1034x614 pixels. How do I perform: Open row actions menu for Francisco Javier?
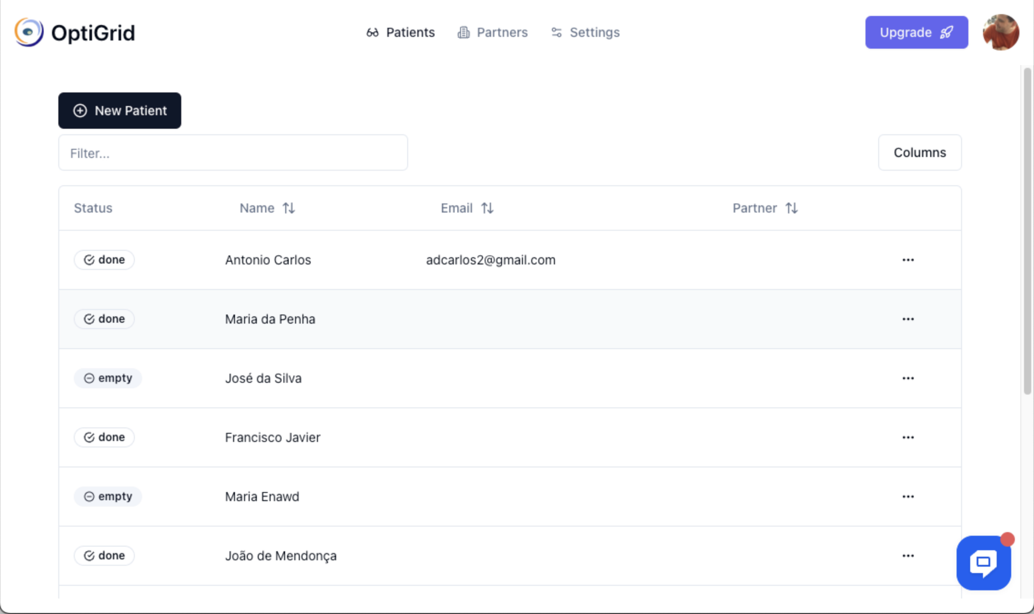click(x=908, y=437)
